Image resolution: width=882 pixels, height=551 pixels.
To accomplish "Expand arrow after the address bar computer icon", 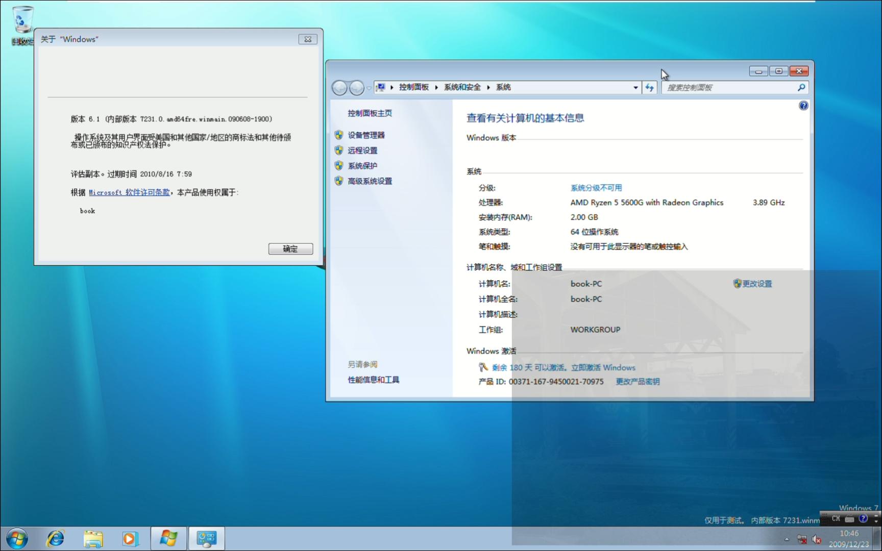I will click(392, 88).
